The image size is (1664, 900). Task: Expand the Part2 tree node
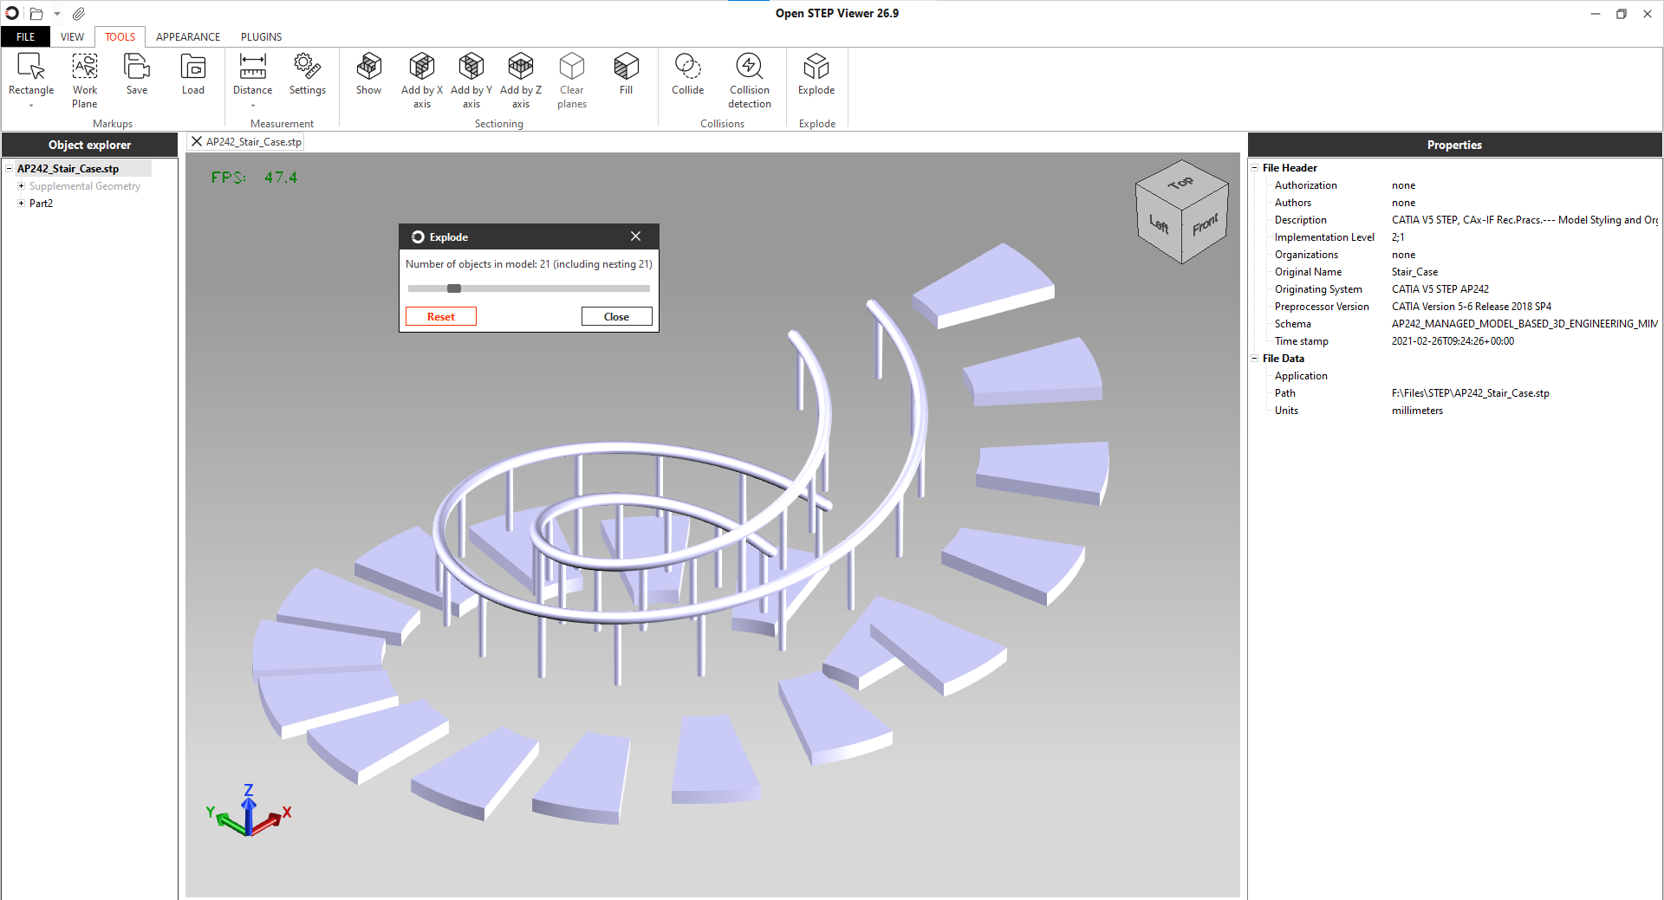[x=21, y=204]
